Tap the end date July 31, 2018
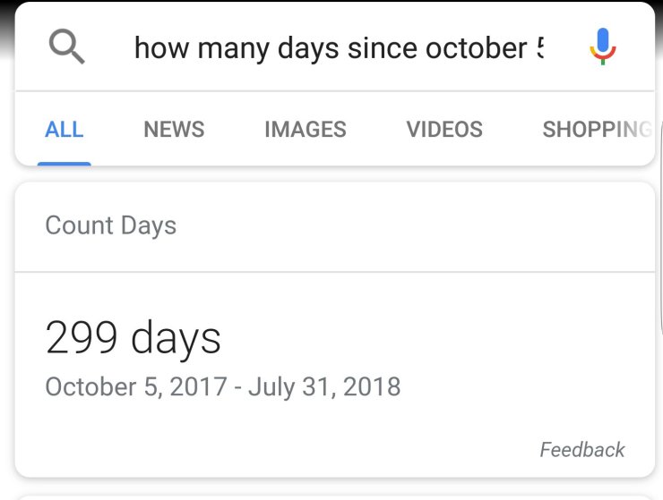This screenshot has height=500, width=663. coord(324,387)
